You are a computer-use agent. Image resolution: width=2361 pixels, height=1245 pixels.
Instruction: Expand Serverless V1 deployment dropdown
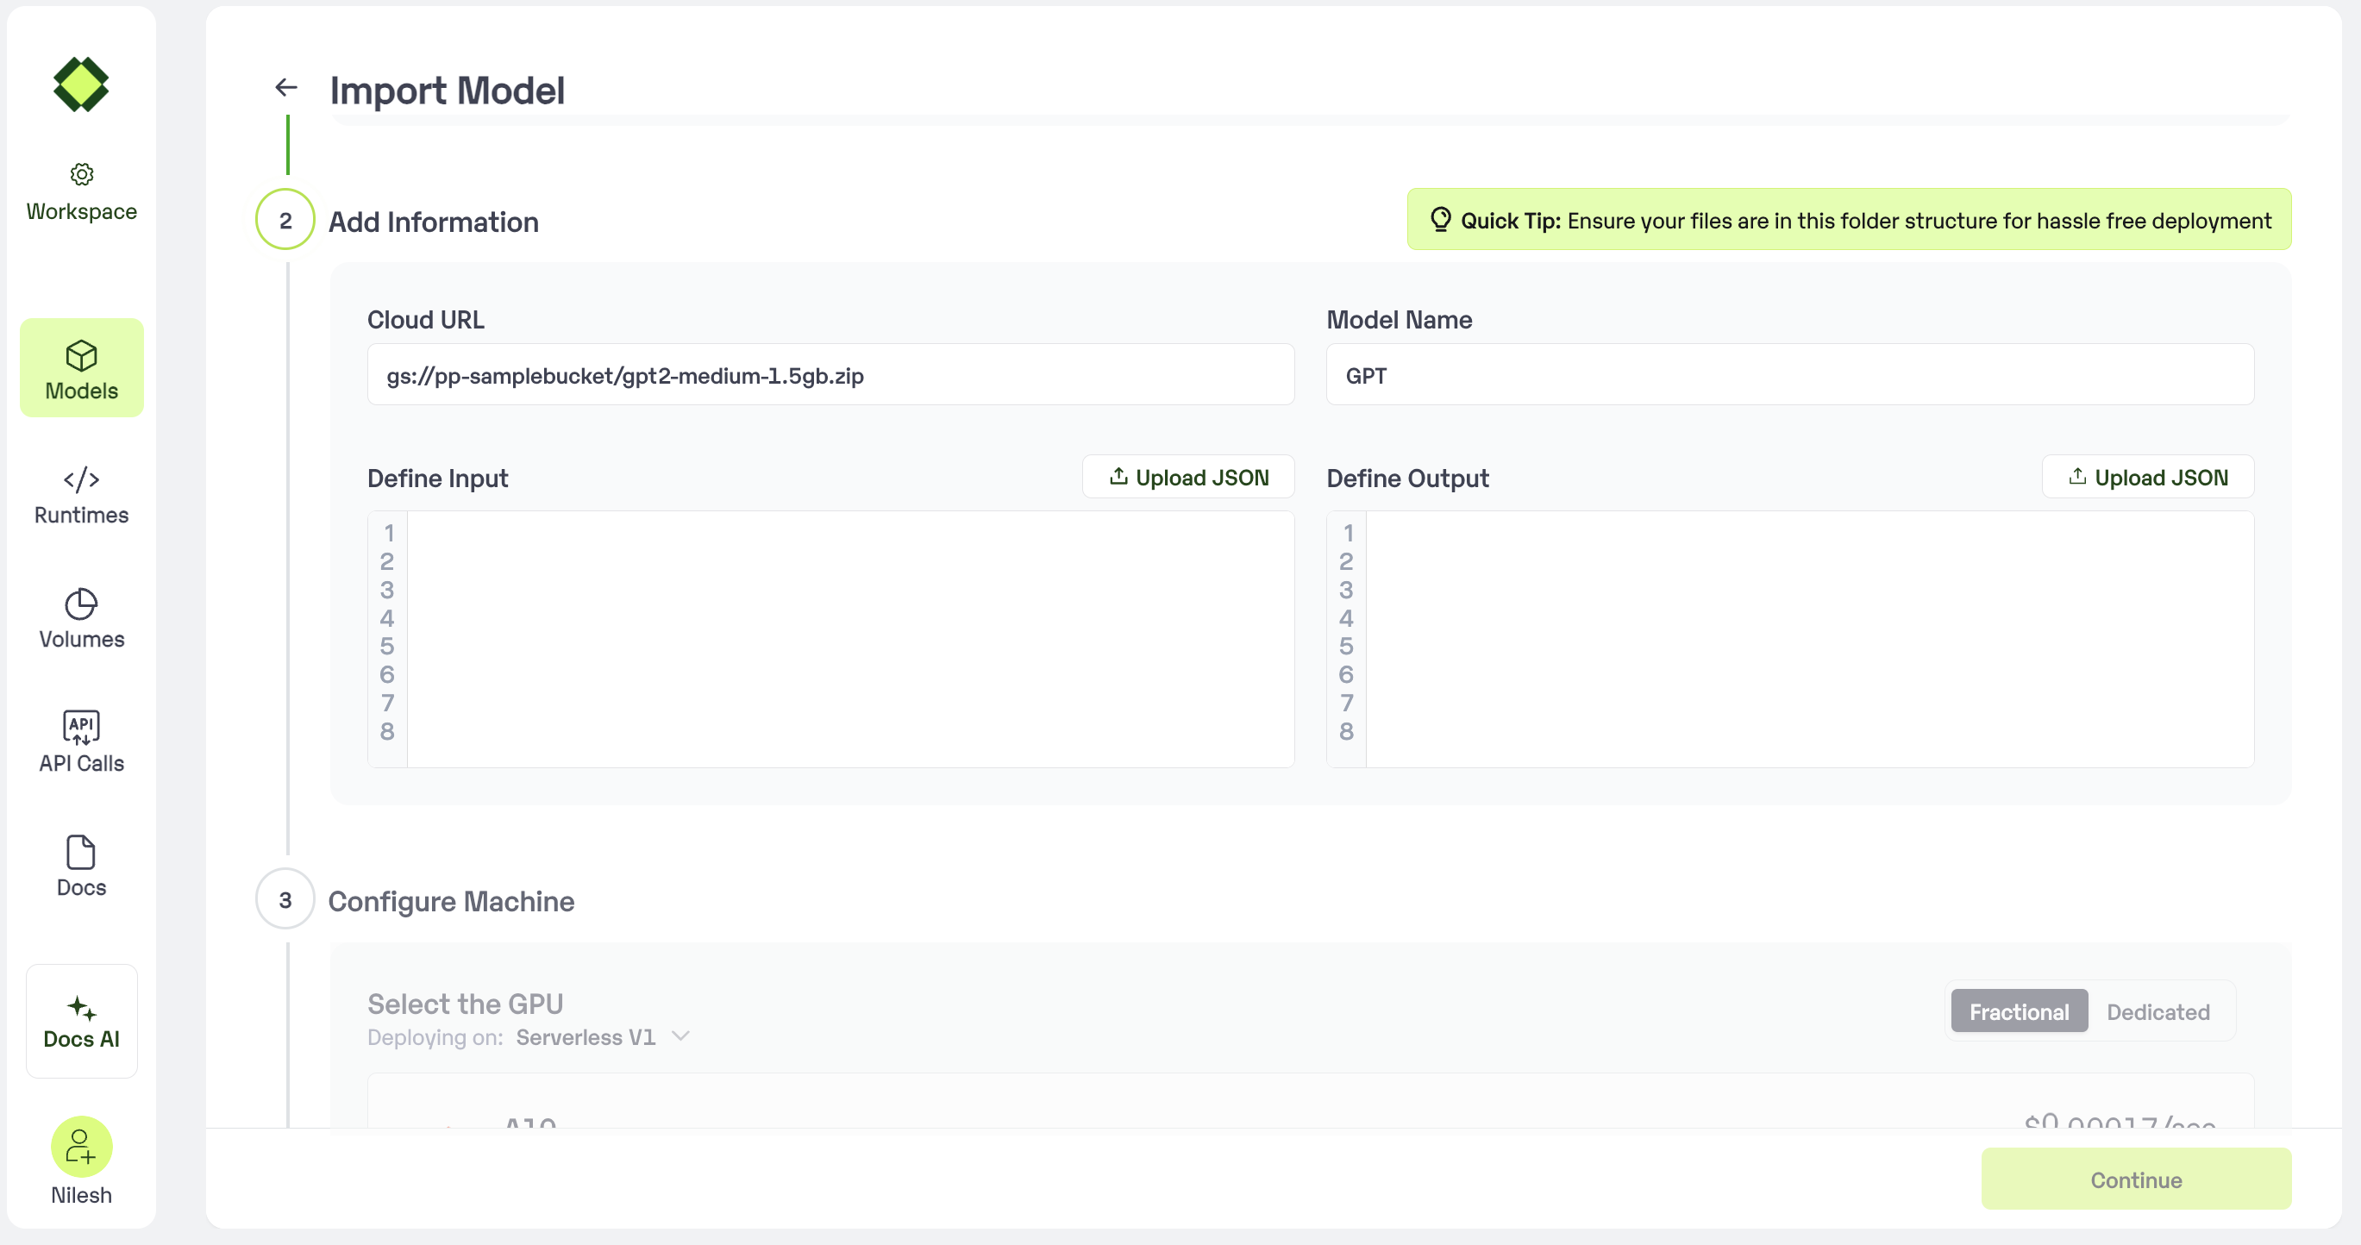coord(680,1036)
